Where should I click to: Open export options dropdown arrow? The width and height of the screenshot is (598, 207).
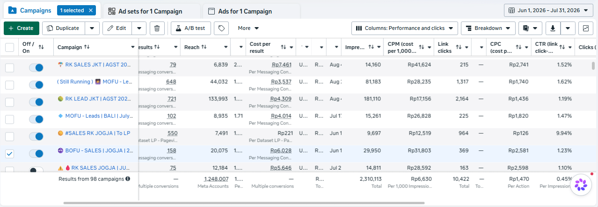[x=568, y=28]
